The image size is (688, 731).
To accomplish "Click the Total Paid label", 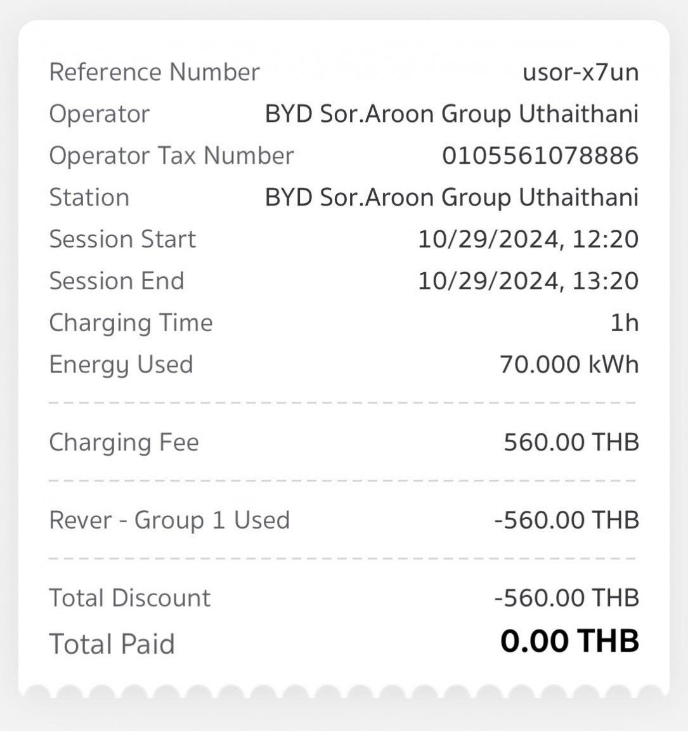I will [112, 644].
